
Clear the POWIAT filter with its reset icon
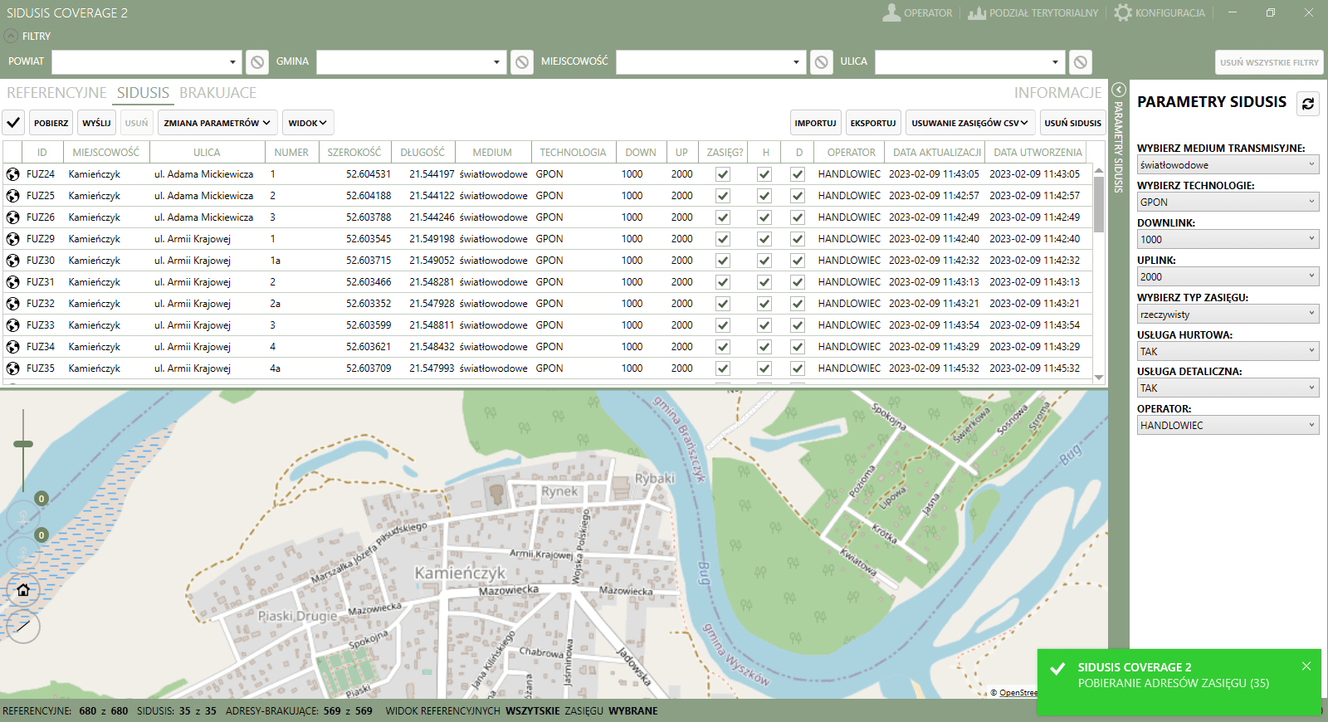[257, 62]
